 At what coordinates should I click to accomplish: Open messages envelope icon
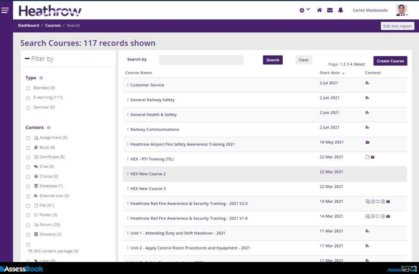330,10
